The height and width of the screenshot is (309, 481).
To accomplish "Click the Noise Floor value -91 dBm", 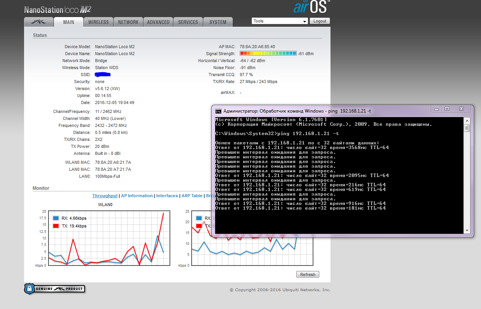I will [247, 68].
